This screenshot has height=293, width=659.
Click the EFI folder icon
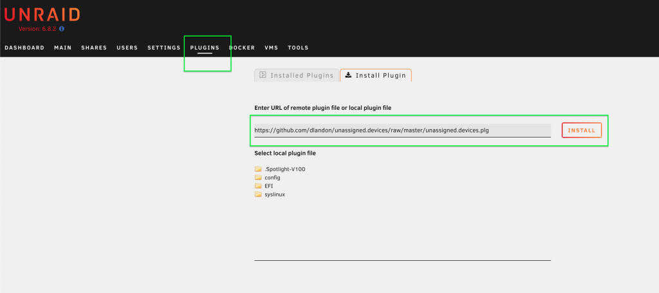(258, 186)
